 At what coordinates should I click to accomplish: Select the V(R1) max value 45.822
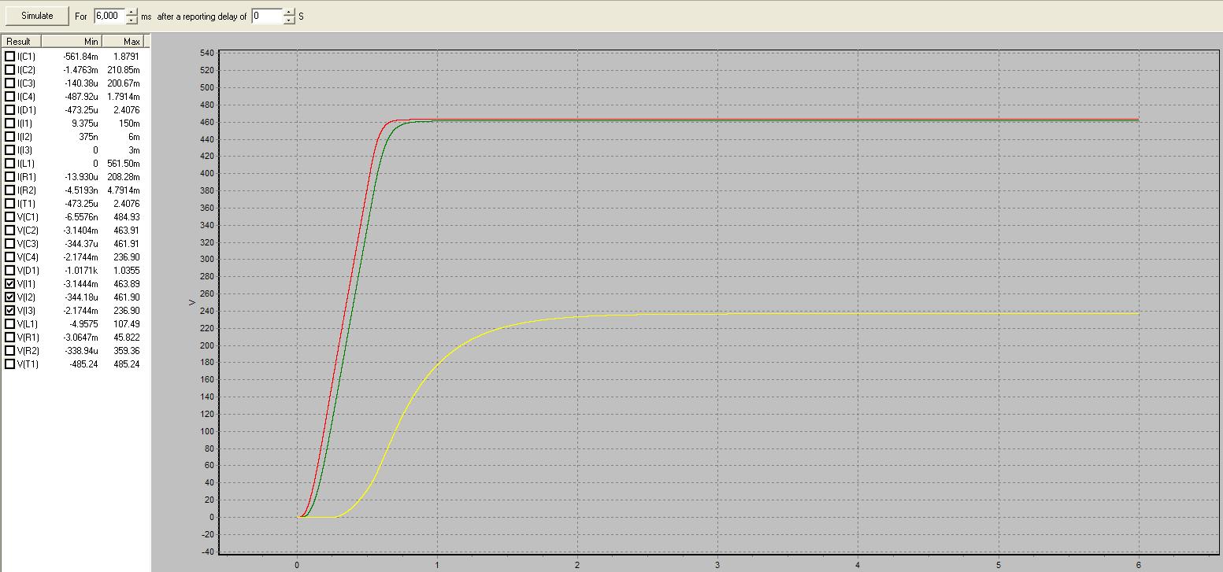(127, 338)
